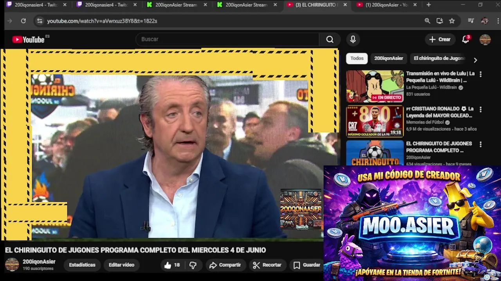
Task: Dislike the video with thumbs down
Action: [193, 265]
